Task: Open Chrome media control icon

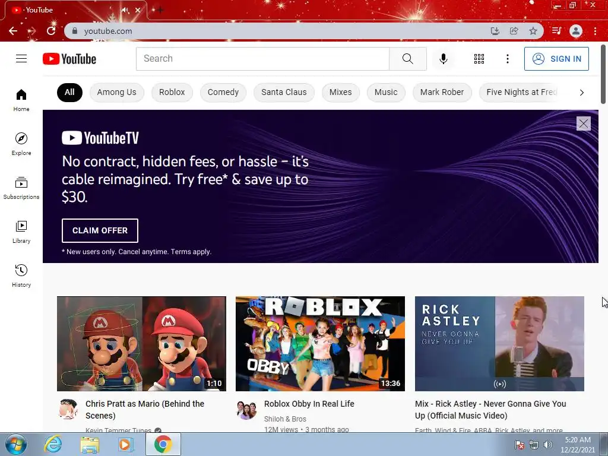Action: point(556,31)
